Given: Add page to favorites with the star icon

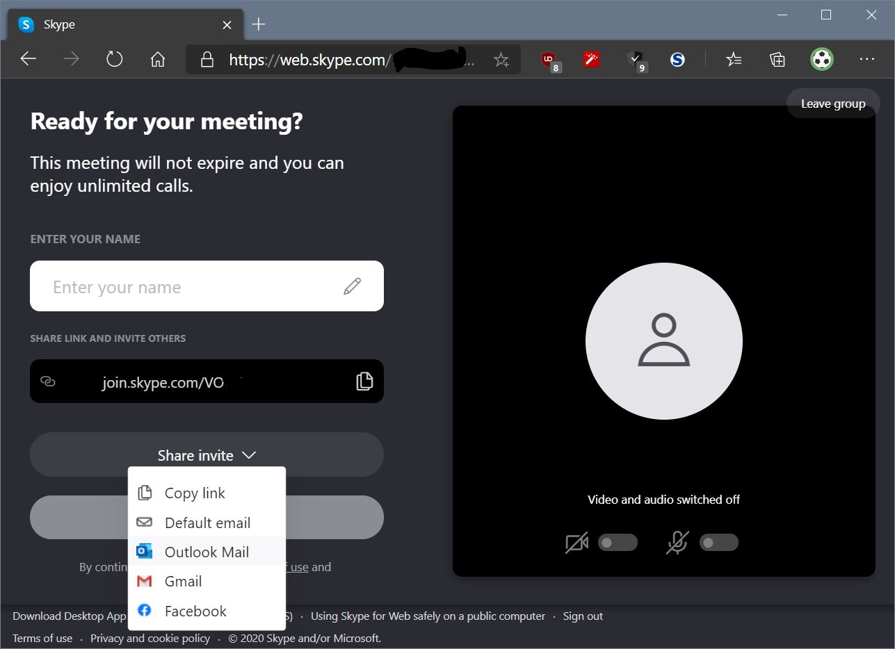Looking at the screenshot, I should [501, 60].
